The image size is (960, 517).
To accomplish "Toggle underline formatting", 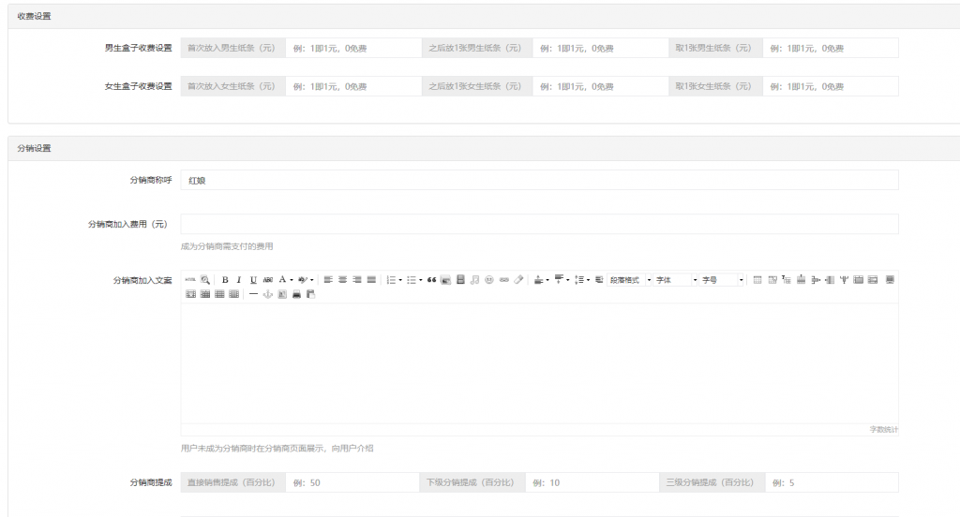I will point(253,280).
